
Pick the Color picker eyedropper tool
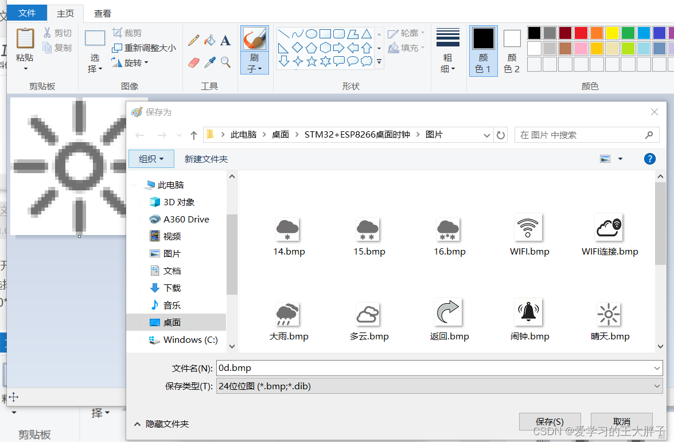210,62
